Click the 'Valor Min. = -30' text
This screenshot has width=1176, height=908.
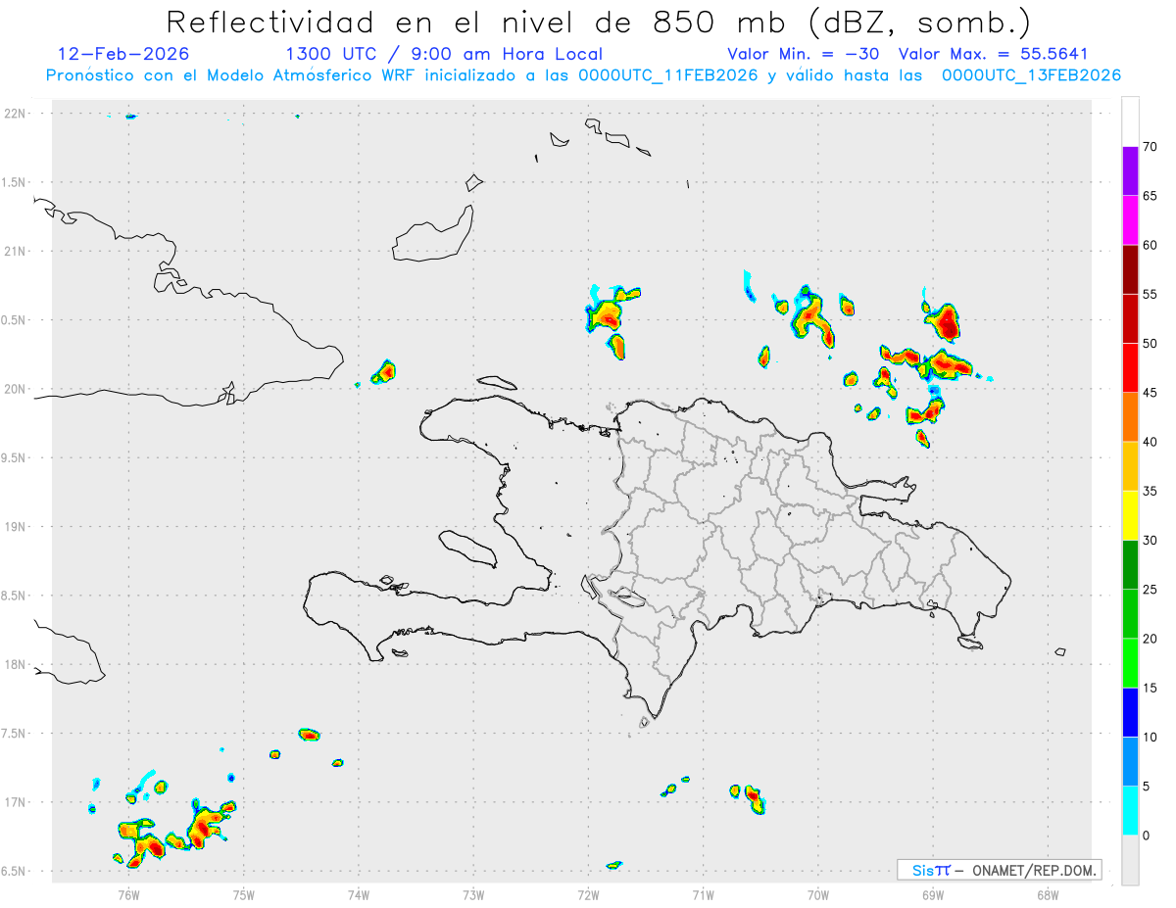804,54
